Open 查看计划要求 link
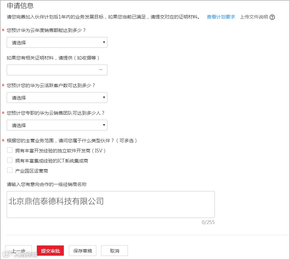Viewport: 290px width, 260px height. click(x=221, y=17)
